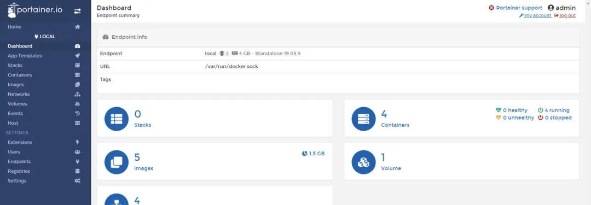Screen dimensions: 591x205
Task: Open Events in the sidebar
Action: [45, 113]
